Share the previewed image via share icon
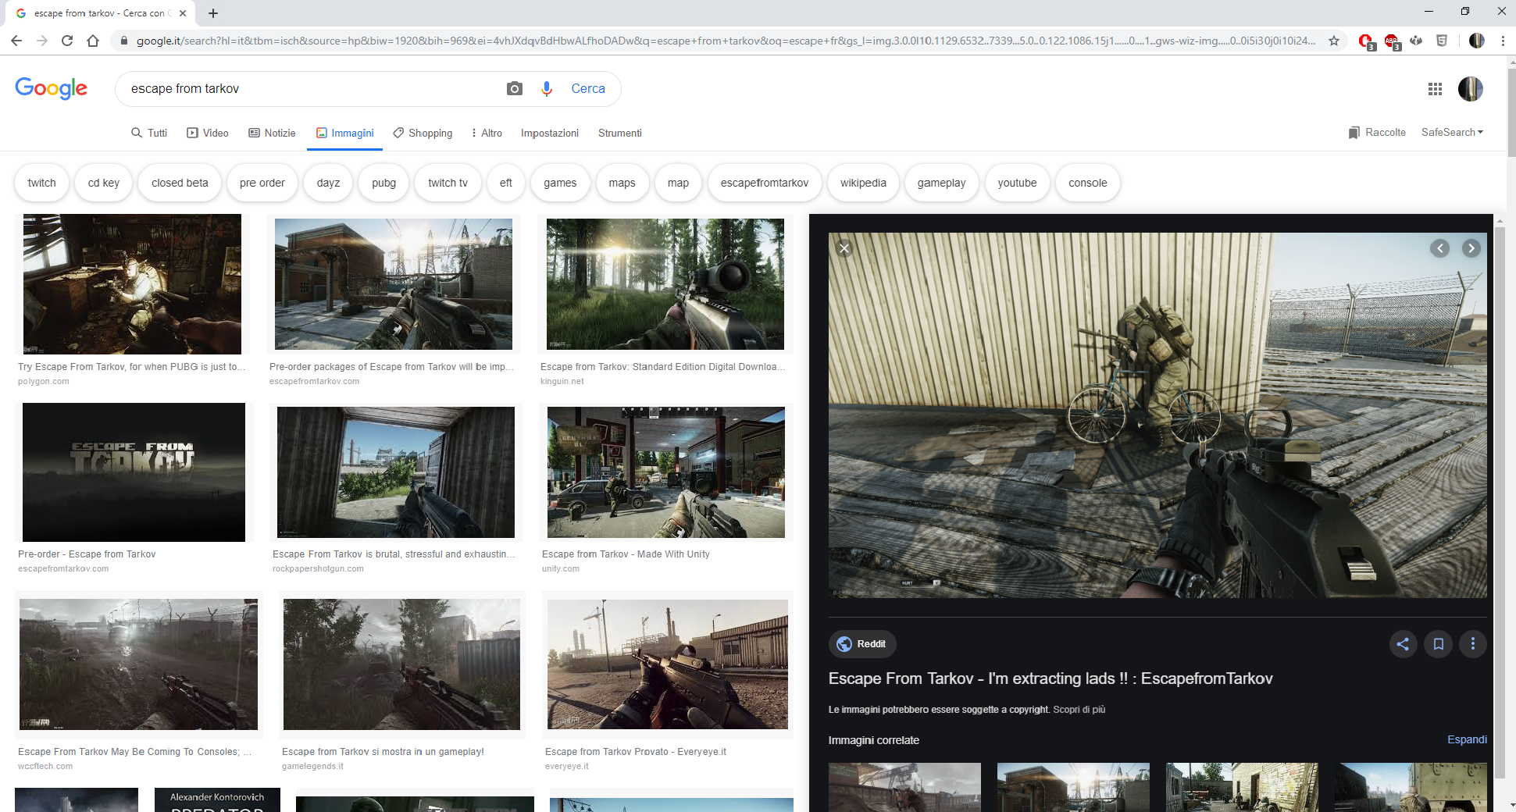 click(1403, 644)
